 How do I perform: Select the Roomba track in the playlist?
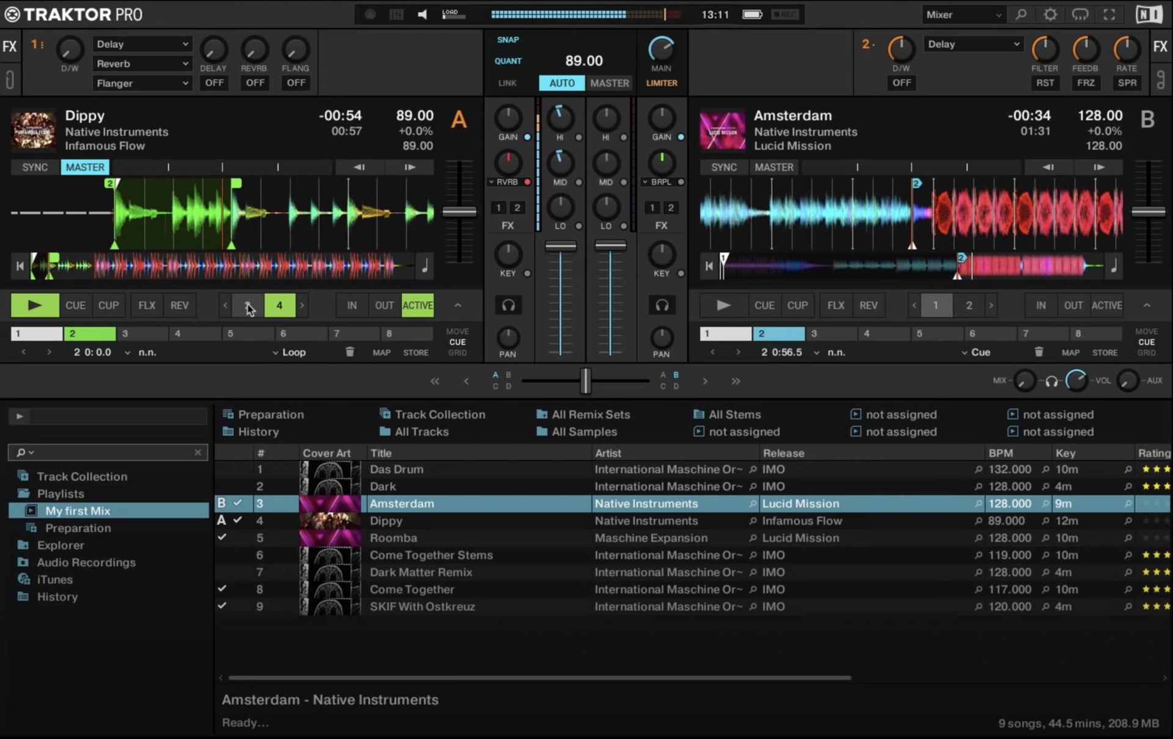click(x=393, y=537)
